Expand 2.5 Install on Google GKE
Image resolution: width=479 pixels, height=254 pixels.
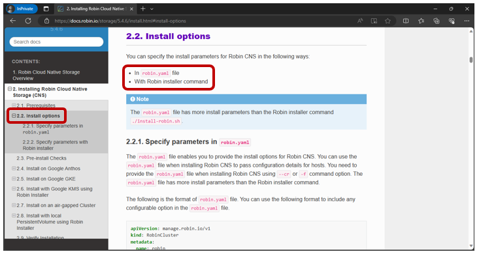[x=14, y=178]
